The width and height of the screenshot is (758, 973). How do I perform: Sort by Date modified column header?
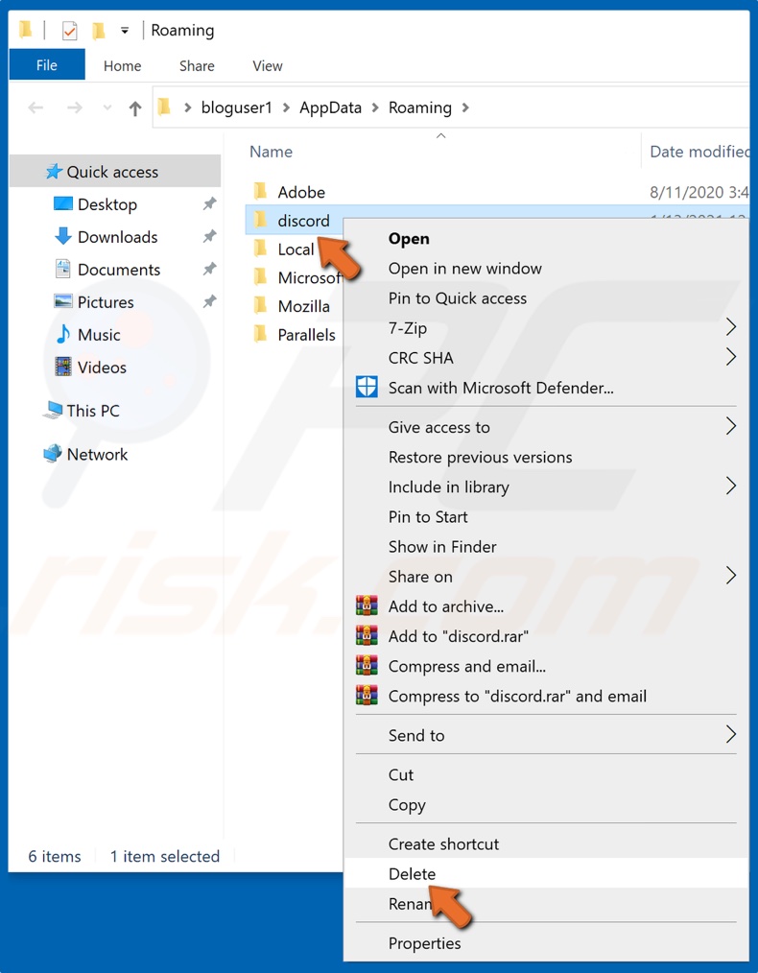point(699,152)
